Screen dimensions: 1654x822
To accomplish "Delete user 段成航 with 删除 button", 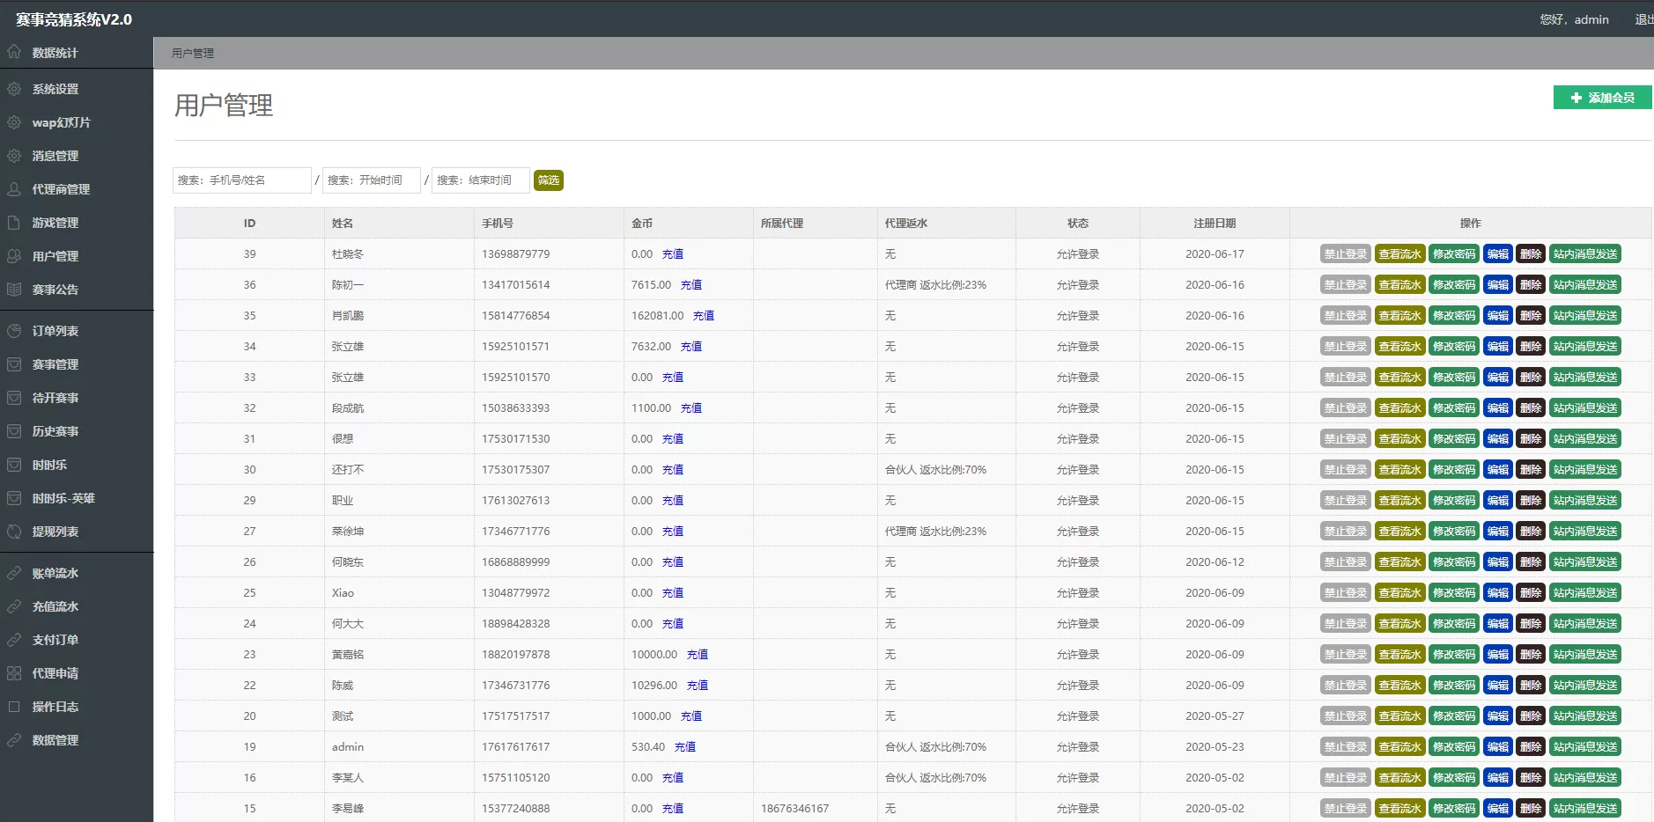I will click(x=1531, y=408).
